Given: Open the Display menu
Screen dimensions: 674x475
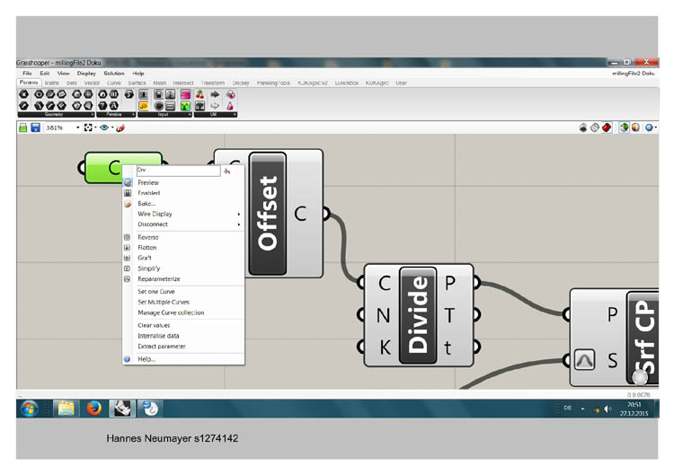Looking at the screenshot, I should click(x=86, y=74).
